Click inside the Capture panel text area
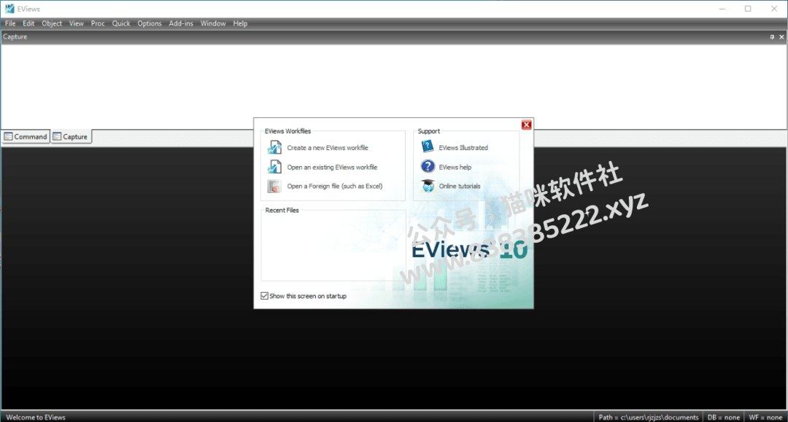The image size is (788, 422). pyautogui.click(x=394, y=86)
